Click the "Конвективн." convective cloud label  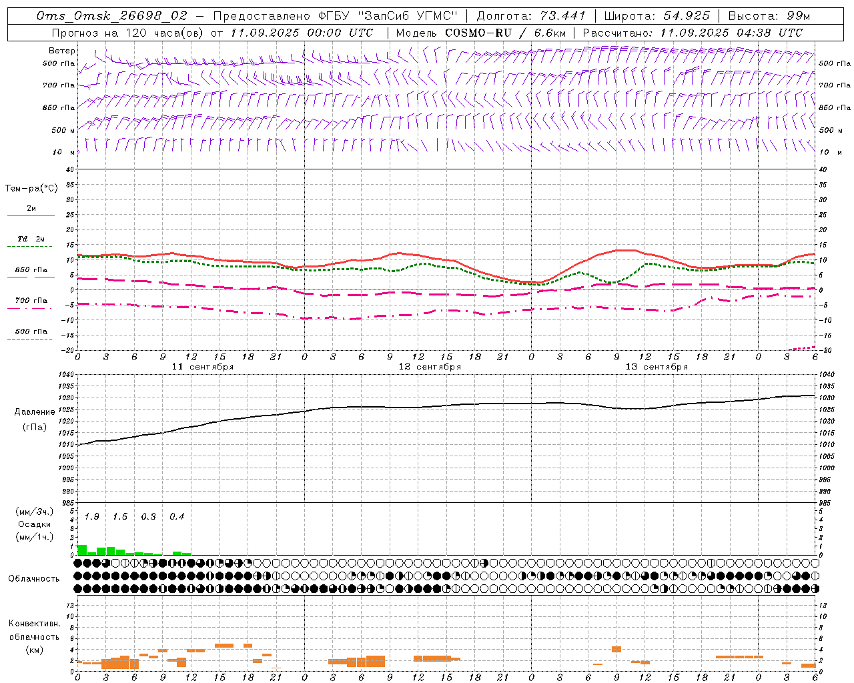point(34,624)
